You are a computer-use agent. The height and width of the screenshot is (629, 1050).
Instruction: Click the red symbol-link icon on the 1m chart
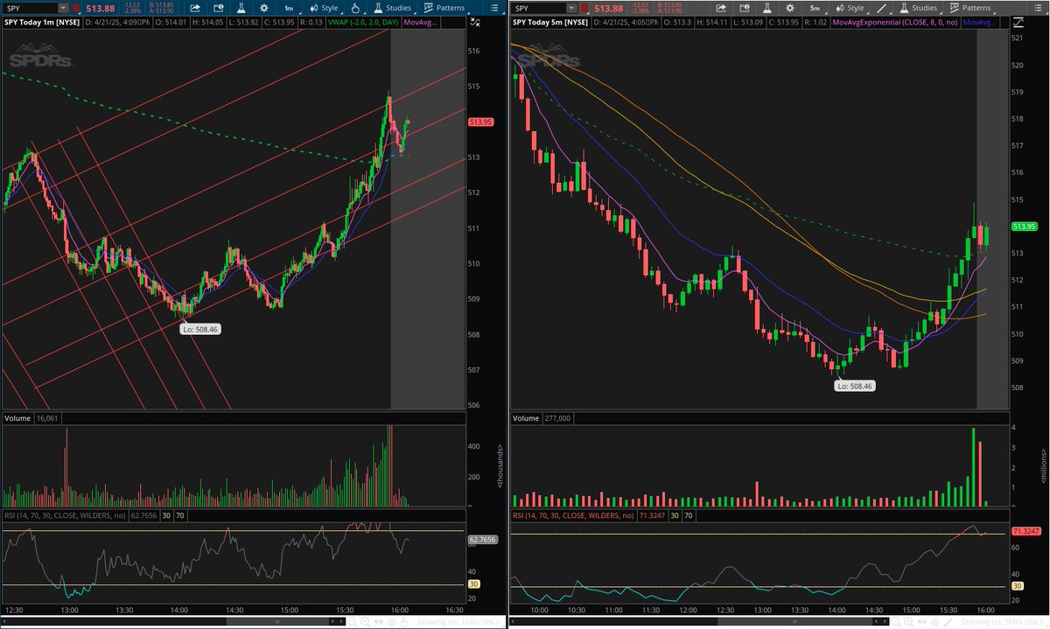(77, 8)
